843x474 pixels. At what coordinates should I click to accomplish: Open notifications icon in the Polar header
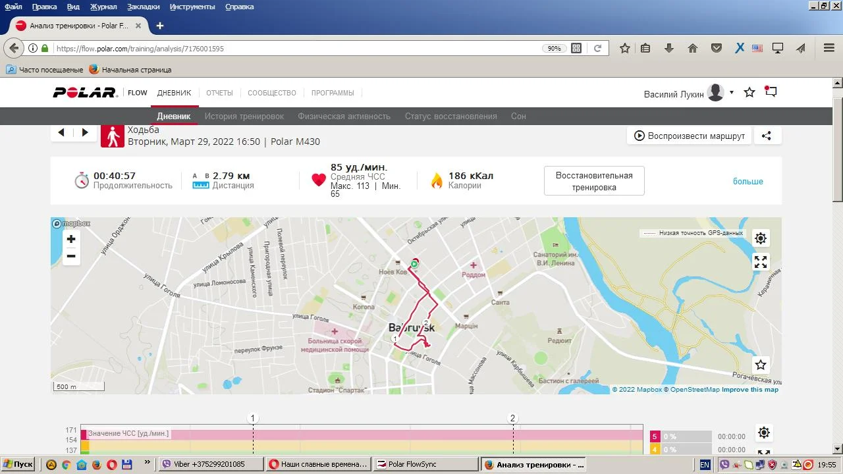click(x=771, y=92)
